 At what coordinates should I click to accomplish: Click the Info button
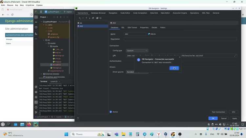pyautogui.click(x=234, y=112)
